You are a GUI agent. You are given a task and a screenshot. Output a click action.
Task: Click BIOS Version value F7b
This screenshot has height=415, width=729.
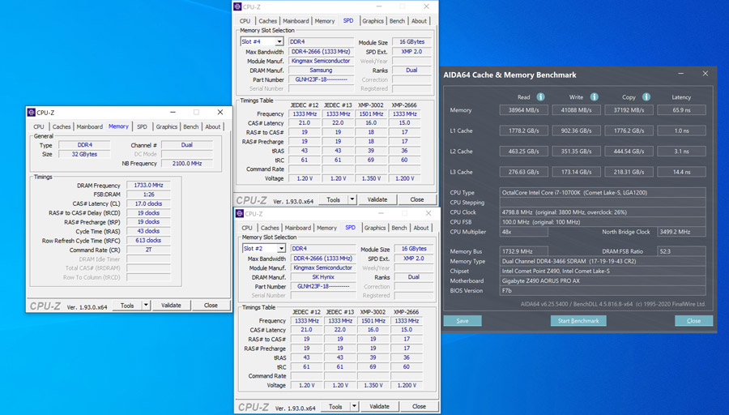coord(603,291)
